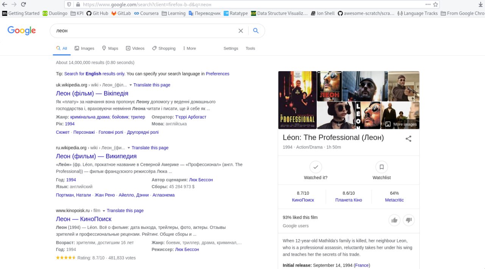The image size is (485, 269).
Task: Open Metacritic rating link
Action: coord(394,200)
